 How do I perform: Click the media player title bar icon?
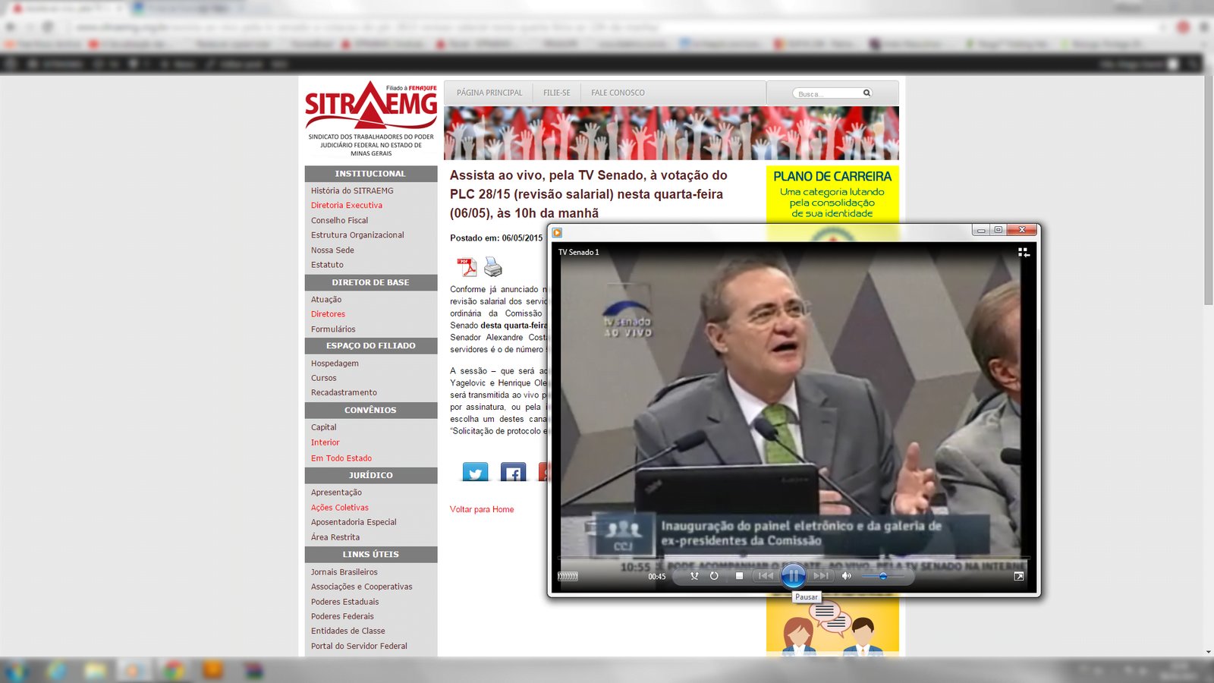click(x=557, y=233)
